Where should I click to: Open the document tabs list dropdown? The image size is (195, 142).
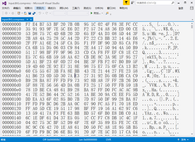click(x=192, y=20)
